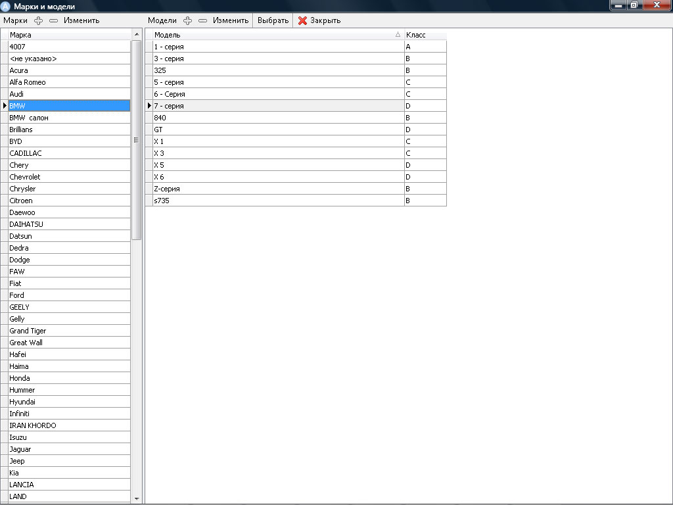Click the brand list scroll up arrow

point(137,34)
